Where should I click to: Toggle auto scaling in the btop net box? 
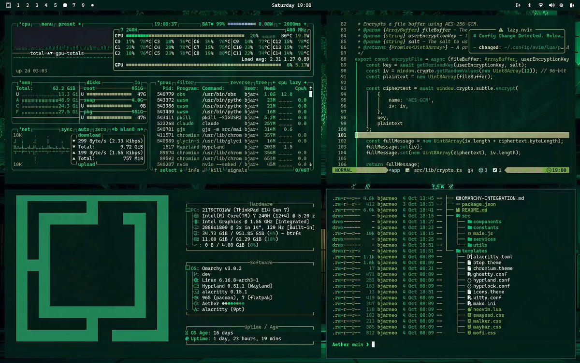(x=84, y=130)
